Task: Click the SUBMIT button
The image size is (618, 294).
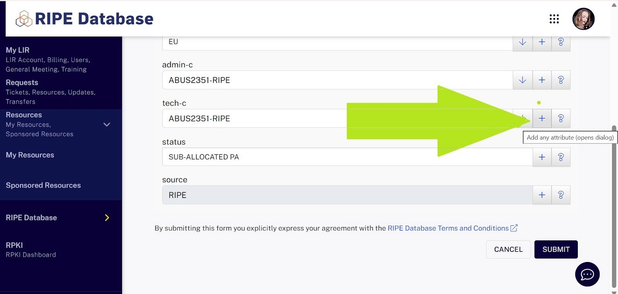Action: tap(556, 249)
